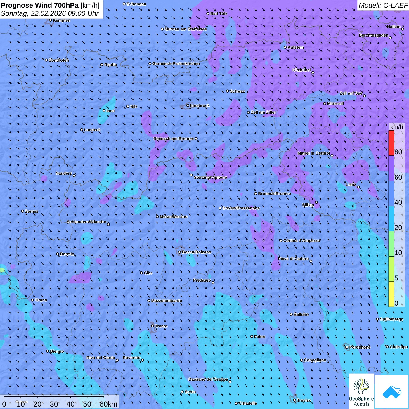This screenshot has width=409, height=409.
Task: Click the 'Conegliano' map label
Action: (x=315, y=360)
